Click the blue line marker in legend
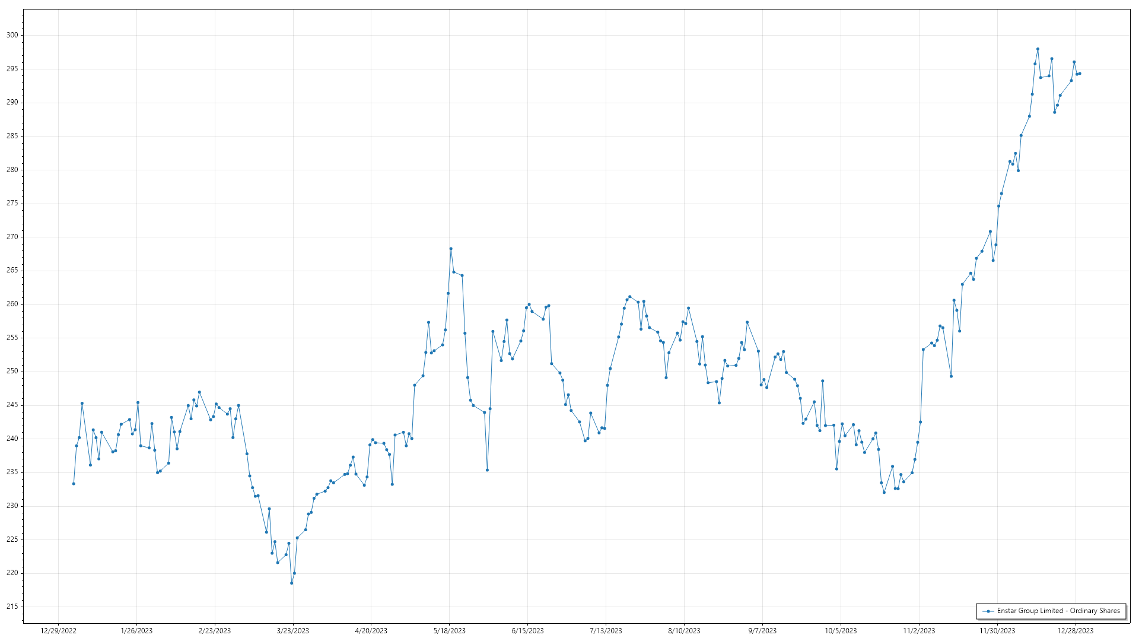 point(988,611)
